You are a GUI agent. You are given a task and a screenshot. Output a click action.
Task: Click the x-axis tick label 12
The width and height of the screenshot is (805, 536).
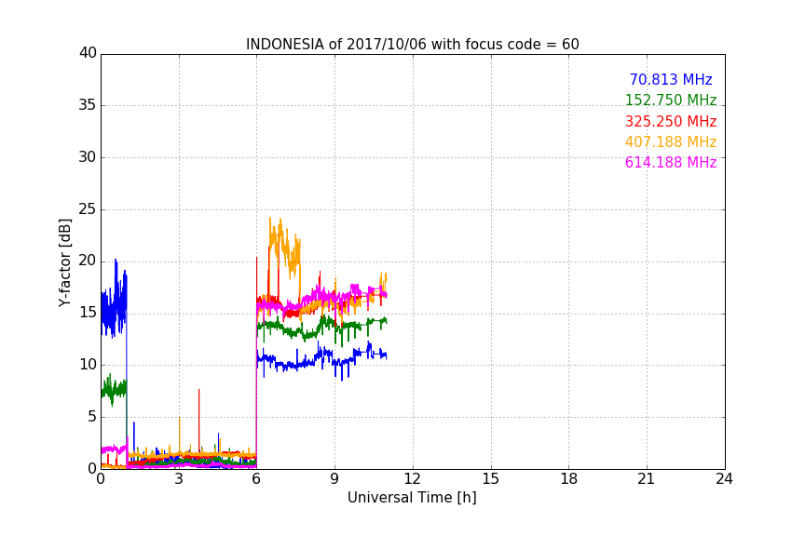click(412, 479)
